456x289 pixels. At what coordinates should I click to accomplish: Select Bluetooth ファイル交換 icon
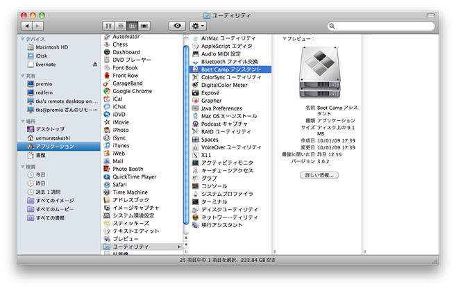[x=196, y=62]
